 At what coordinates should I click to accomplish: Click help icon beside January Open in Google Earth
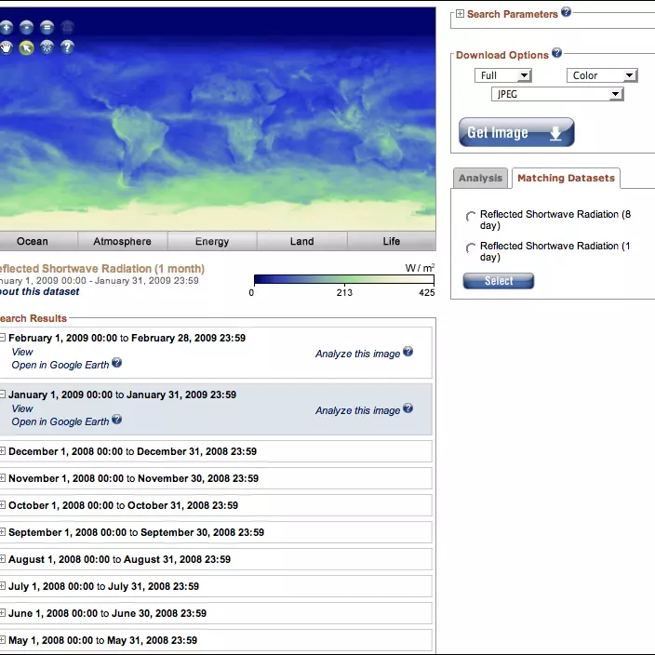click(x=117, y=421)
